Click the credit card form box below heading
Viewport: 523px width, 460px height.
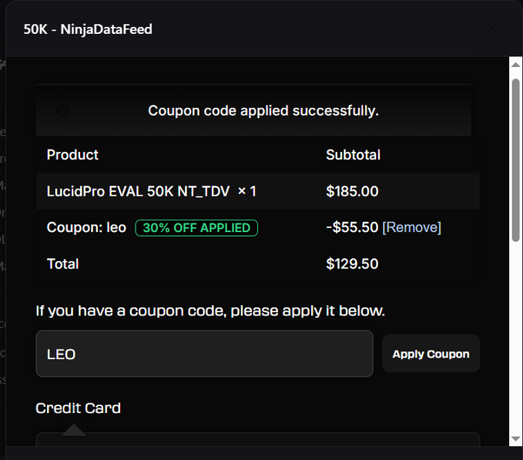click(x=258, y=439)
